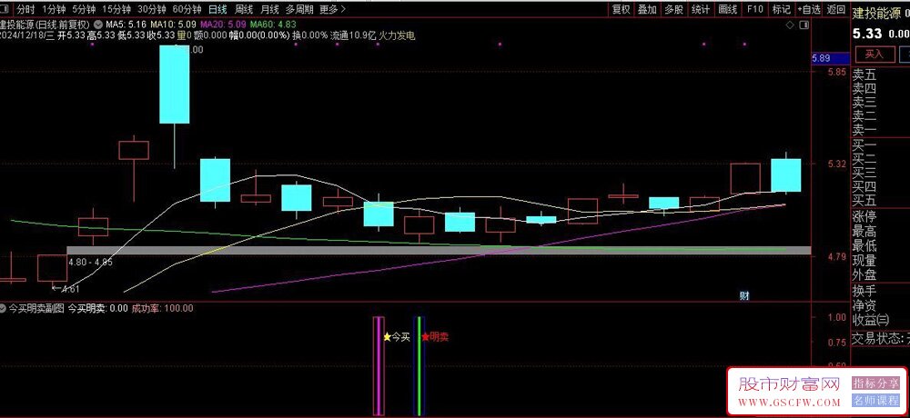Open the dropdown arrow beside 建投能源(日线 前复权)

click(x=97, y=25)
